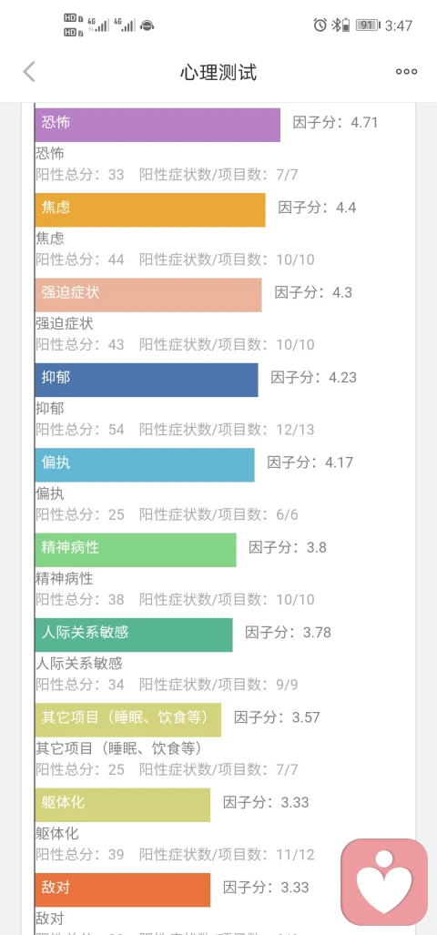
Task: Tap 因子分：4.71 score label
Action: pos(336,123)
